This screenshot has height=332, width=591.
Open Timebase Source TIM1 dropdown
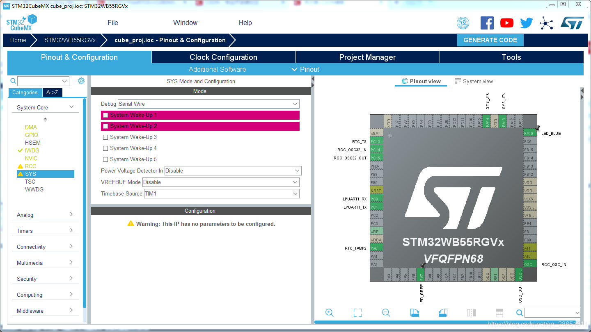(222, 194)
